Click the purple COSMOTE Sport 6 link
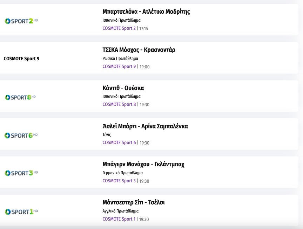This screenshot has height=229, width=303. point(119,143)
